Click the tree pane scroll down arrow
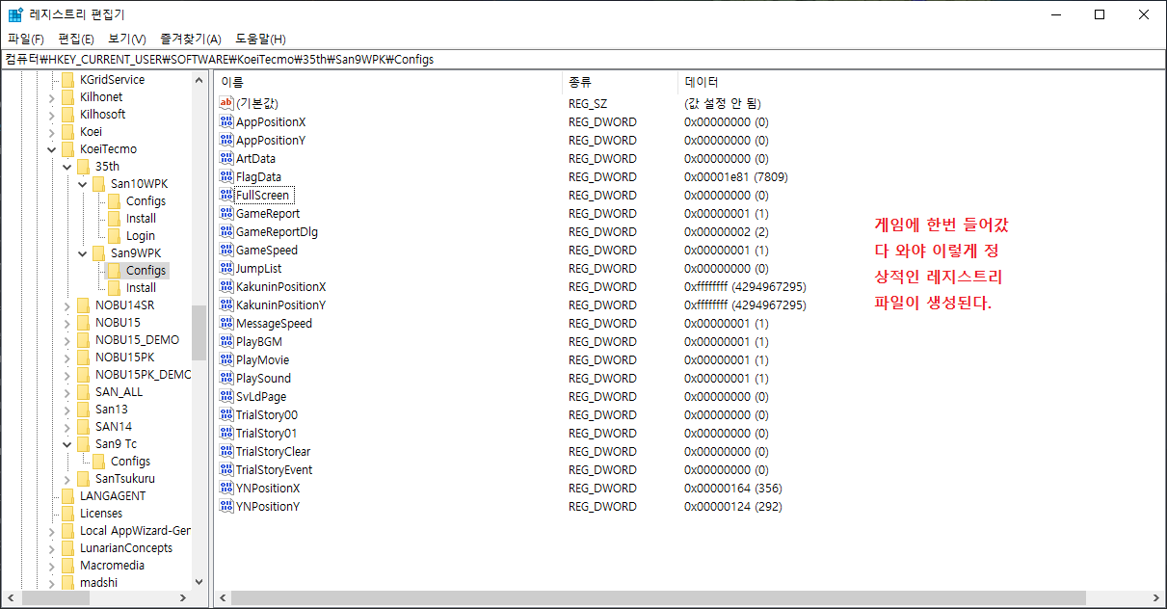This screenshot has height=609, width=1167. pyautogui.click(x=199, y=582)
